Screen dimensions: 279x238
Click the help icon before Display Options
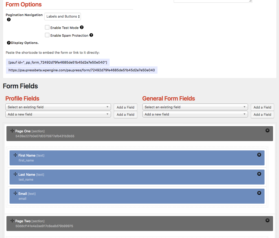[9, 43]
